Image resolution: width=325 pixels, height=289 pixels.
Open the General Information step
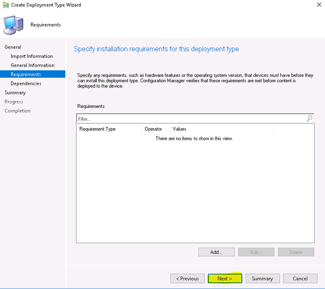[x=32, y=65]
